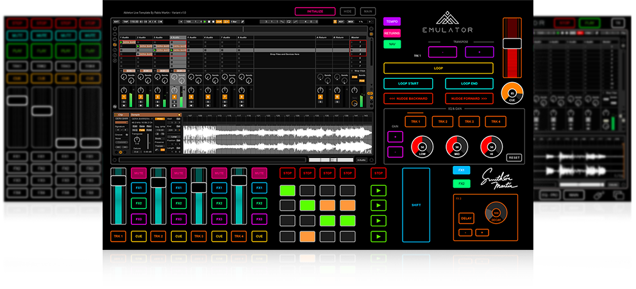Increase gain with the GAIN plus button

click(395, 136)
